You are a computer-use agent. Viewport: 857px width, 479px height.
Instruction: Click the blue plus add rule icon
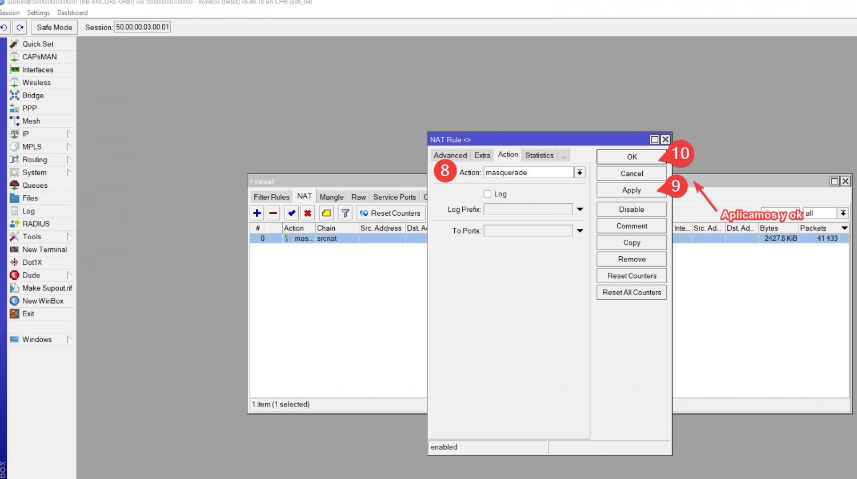257,213
